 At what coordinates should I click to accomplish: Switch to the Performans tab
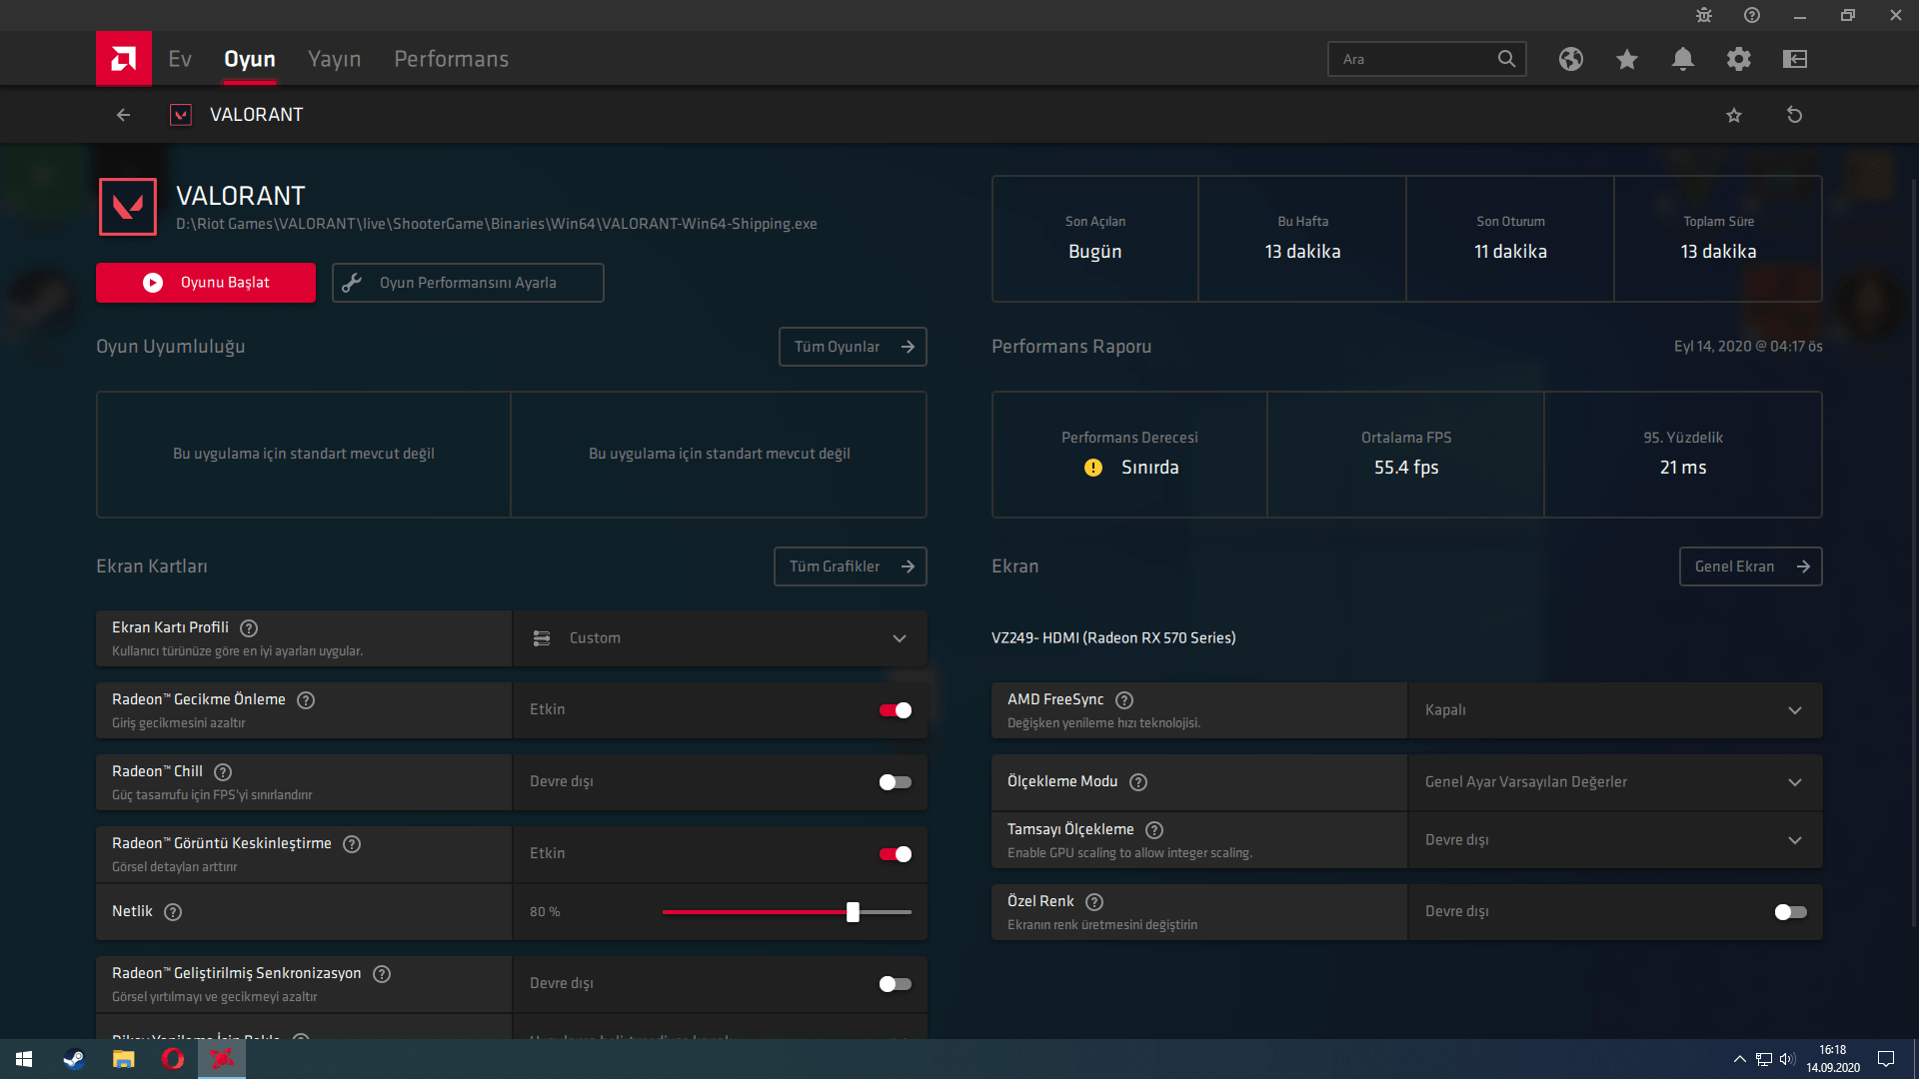[x=452, y=59]
